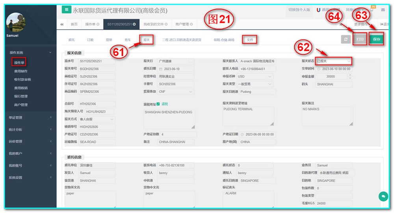The width and height of the screenshot is (394, 213).
Task: Click the clock icon in the 交单时间 field
Action: pyautogui.click(x=319, y=69)
